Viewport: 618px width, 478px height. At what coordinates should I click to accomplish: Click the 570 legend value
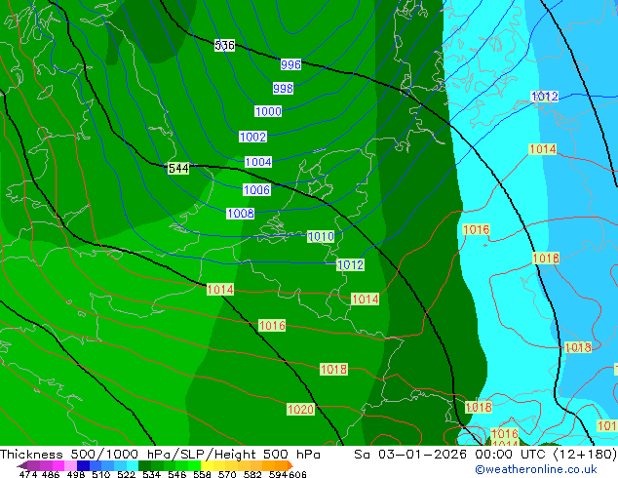pos(227,474)
